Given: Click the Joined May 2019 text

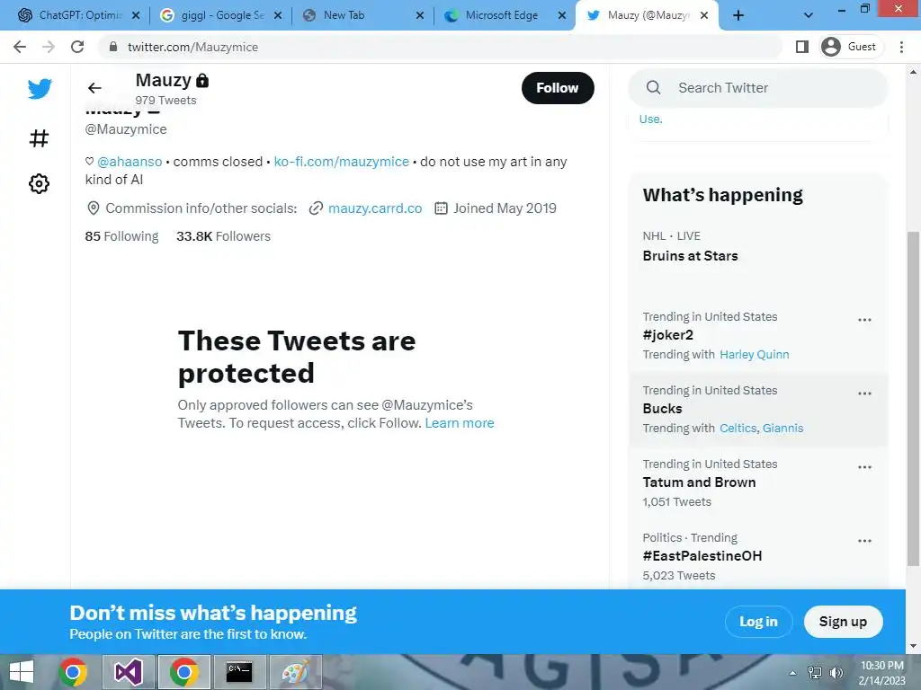Looking at the screenshot, I should (x=505, y=208).
